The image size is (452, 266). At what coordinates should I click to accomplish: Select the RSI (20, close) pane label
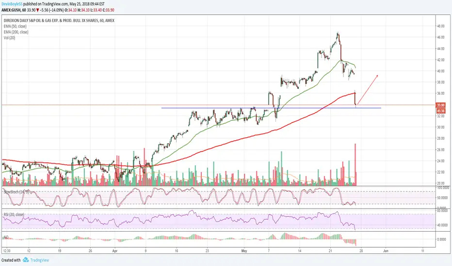tap(14, 215)
